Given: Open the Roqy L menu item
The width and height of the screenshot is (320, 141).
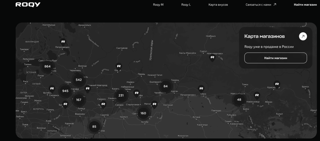Looking at the screenshot, I should pyautogui.click(x=186, y=5).
